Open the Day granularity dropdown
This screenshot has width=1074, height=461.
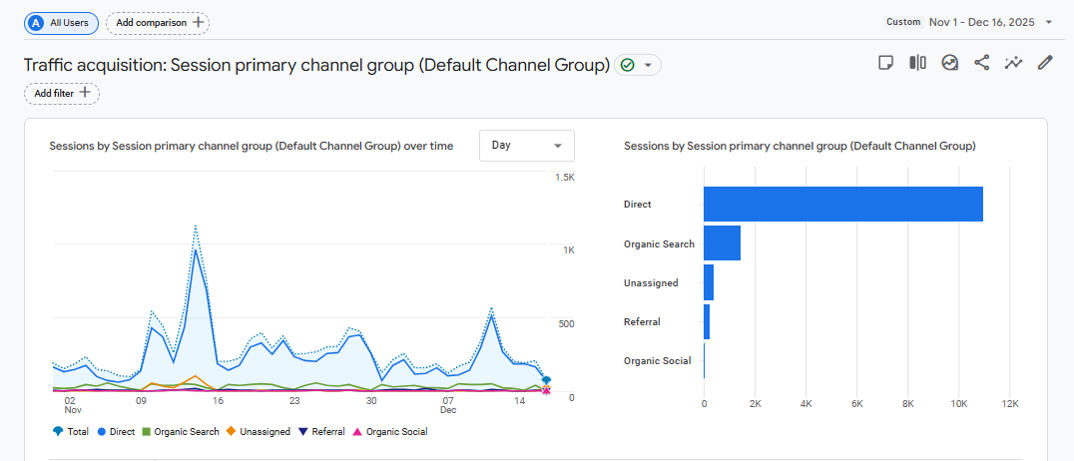tap(527, 146)
